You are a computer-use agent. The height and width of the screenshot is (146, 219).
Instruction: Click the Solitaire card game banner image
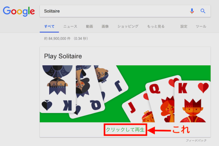[x=125, y=94]
